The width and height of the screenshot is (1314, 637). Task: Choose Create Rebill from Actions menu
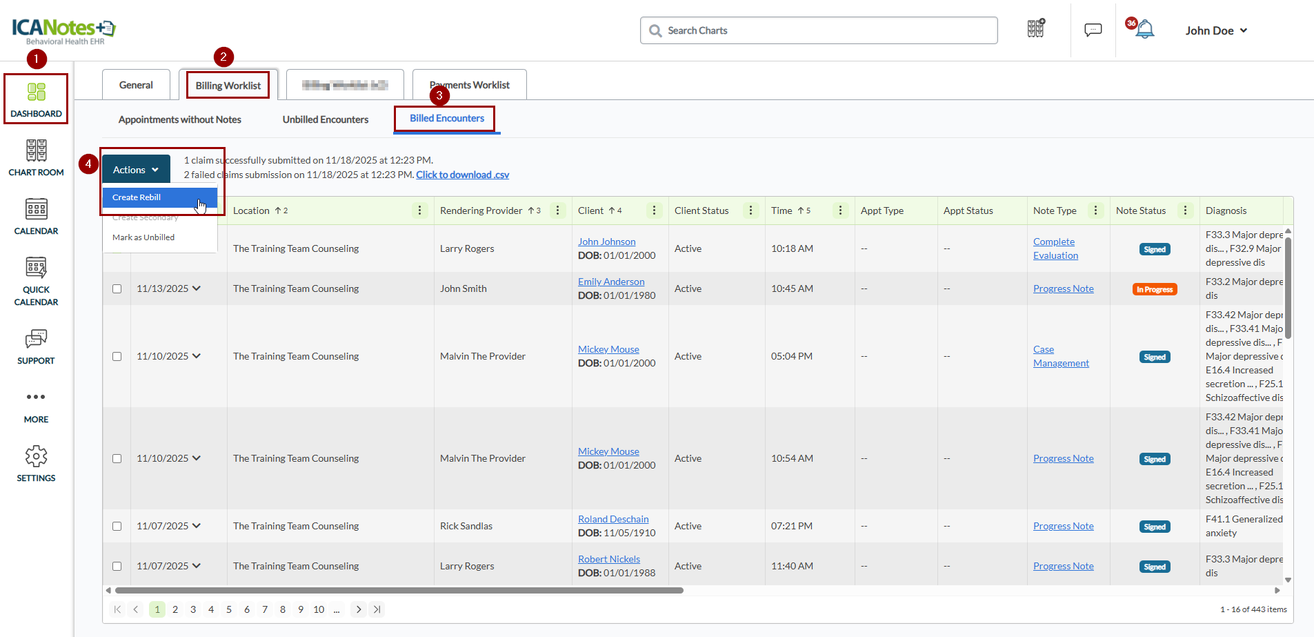(137, 197)
